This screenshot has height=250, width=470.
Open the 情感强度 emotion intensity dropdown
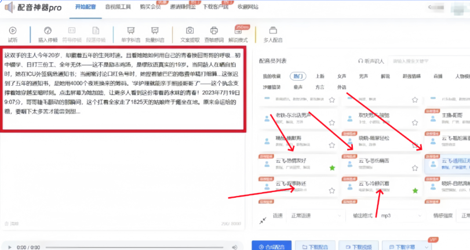[x=462, y=216]
